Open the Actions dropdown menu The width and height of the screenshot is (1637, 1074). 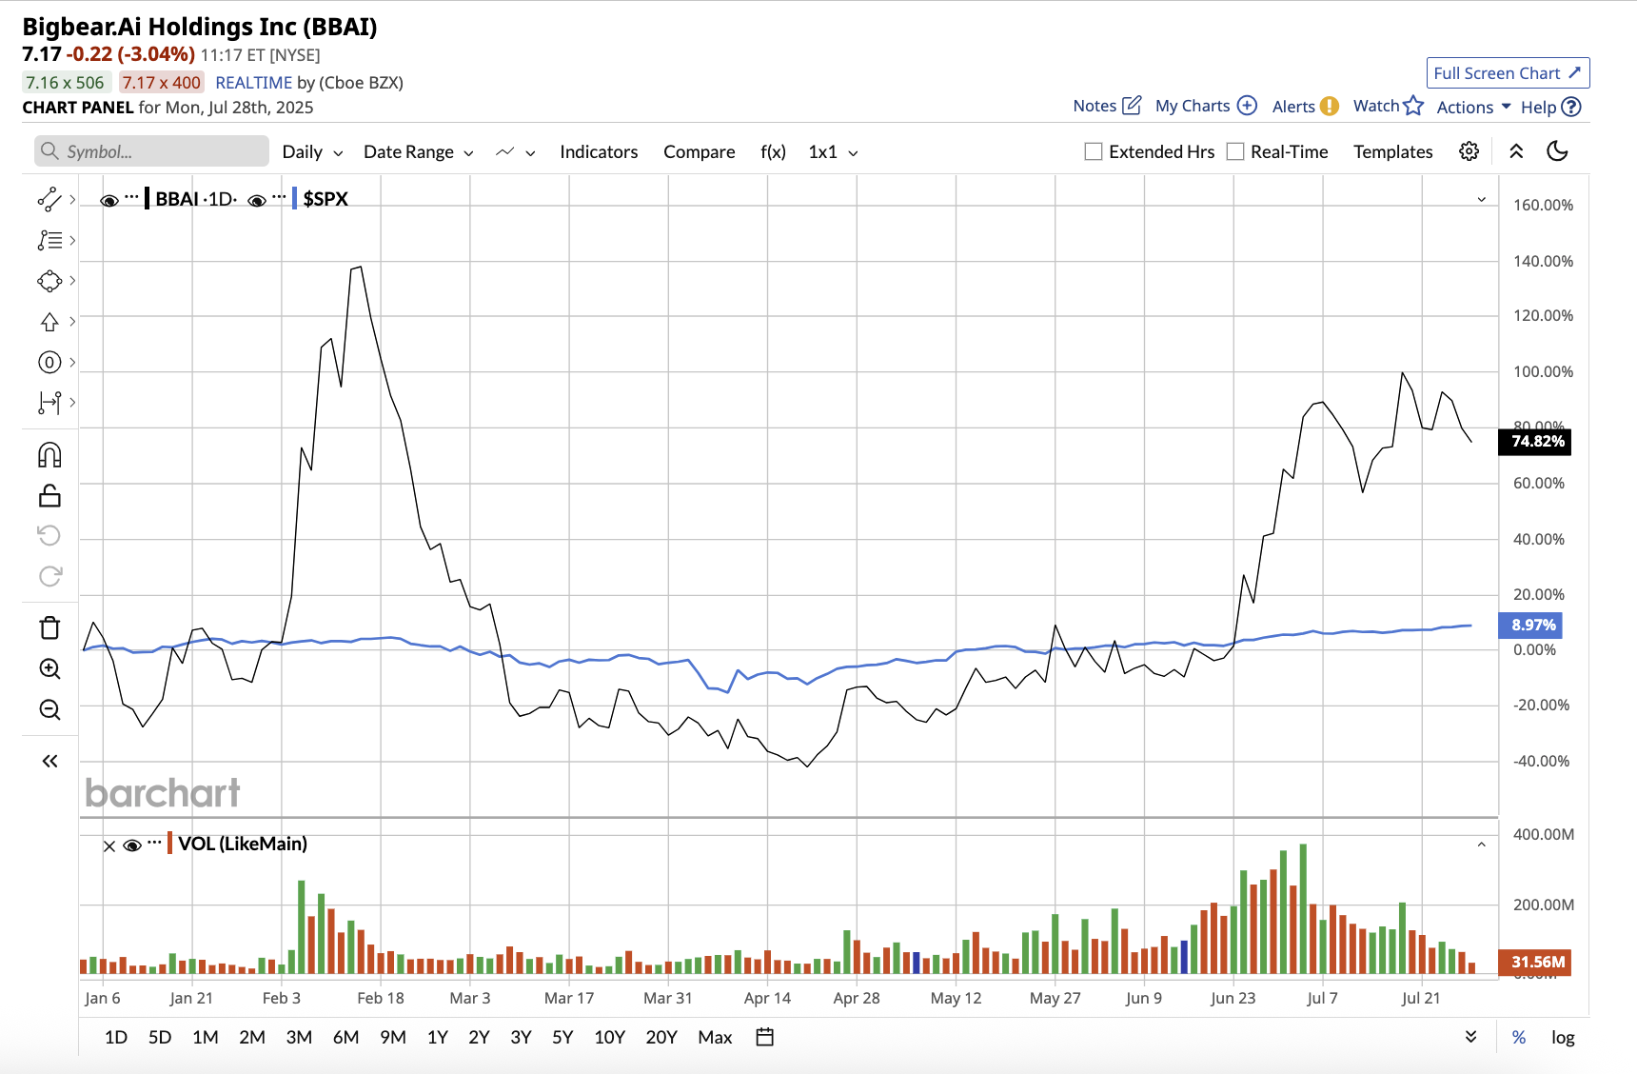[1473, 107]
